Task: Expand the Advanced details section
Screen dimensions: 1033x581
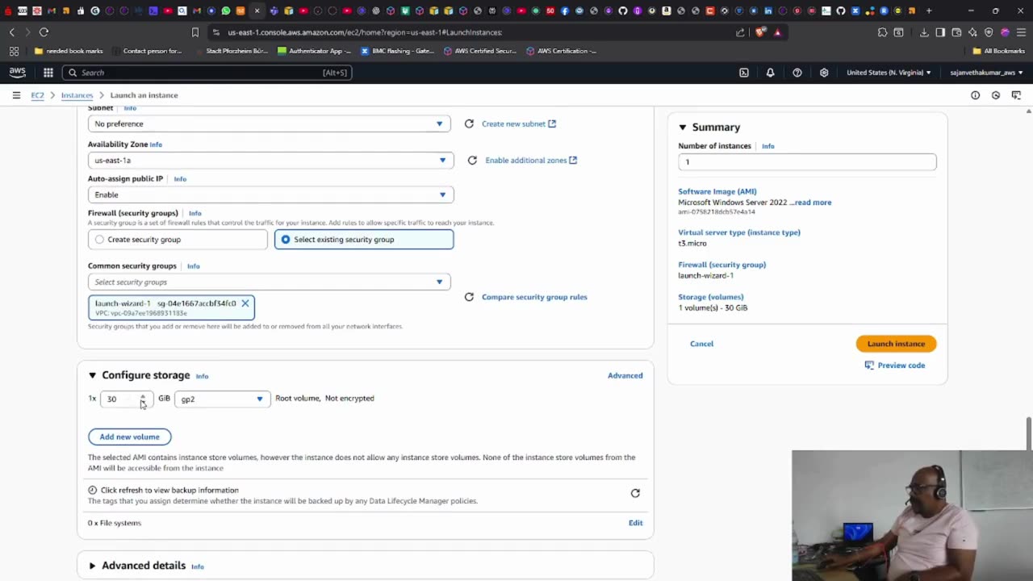Action: (92, 566)
